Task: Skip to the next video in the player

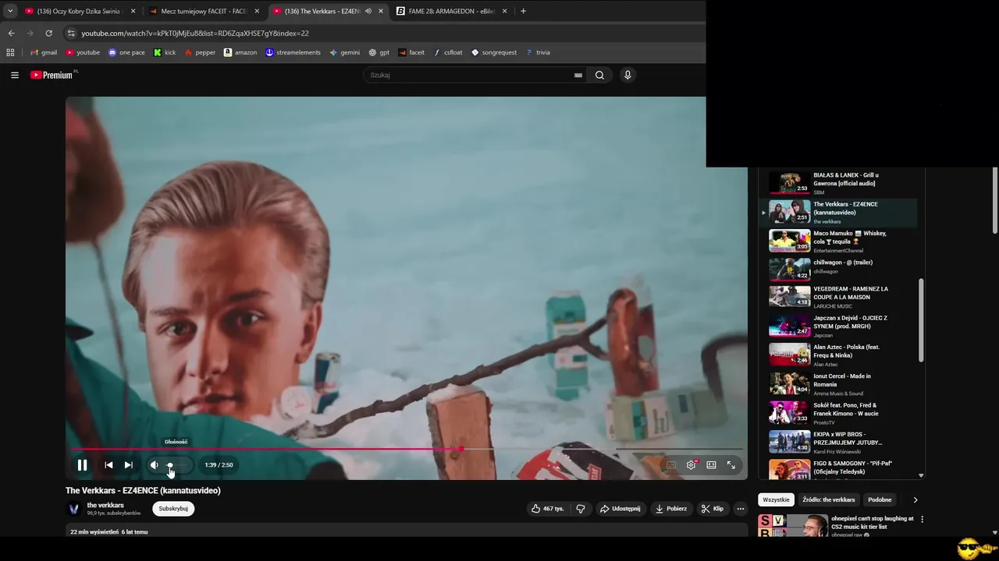Action: pyautogui.click(x=129, y=465)
